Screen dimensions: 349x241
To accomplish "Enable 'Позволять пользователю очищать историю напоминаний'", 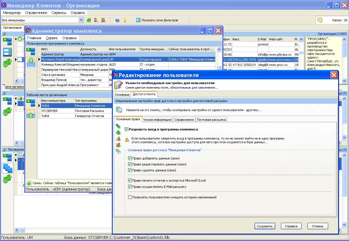I will (x=130, y=197).
